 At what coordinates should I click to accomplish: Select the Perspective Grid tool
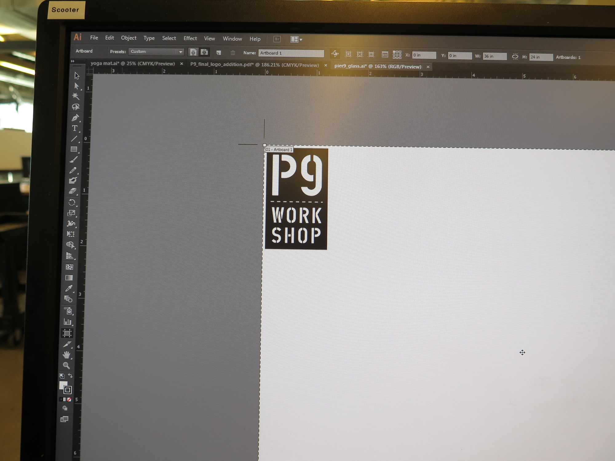pyautogui.click(x=70, y=256)
